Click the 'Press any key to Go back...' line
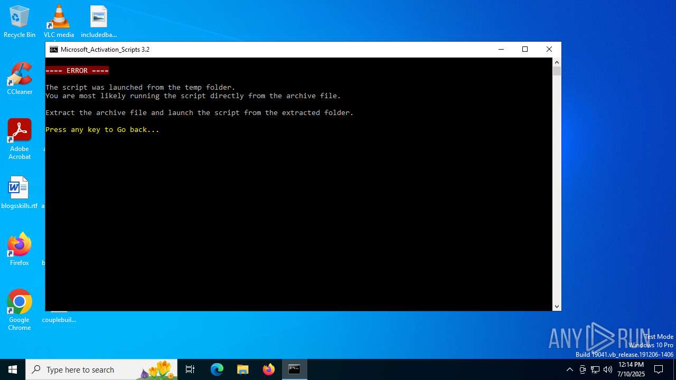 (x=102, y=130)
